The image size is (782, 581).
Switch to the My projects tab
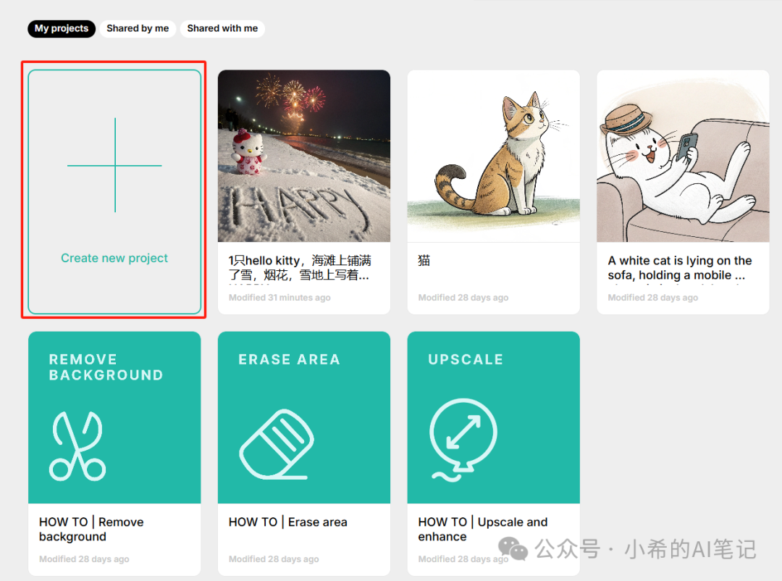click(x=61, y=28)
